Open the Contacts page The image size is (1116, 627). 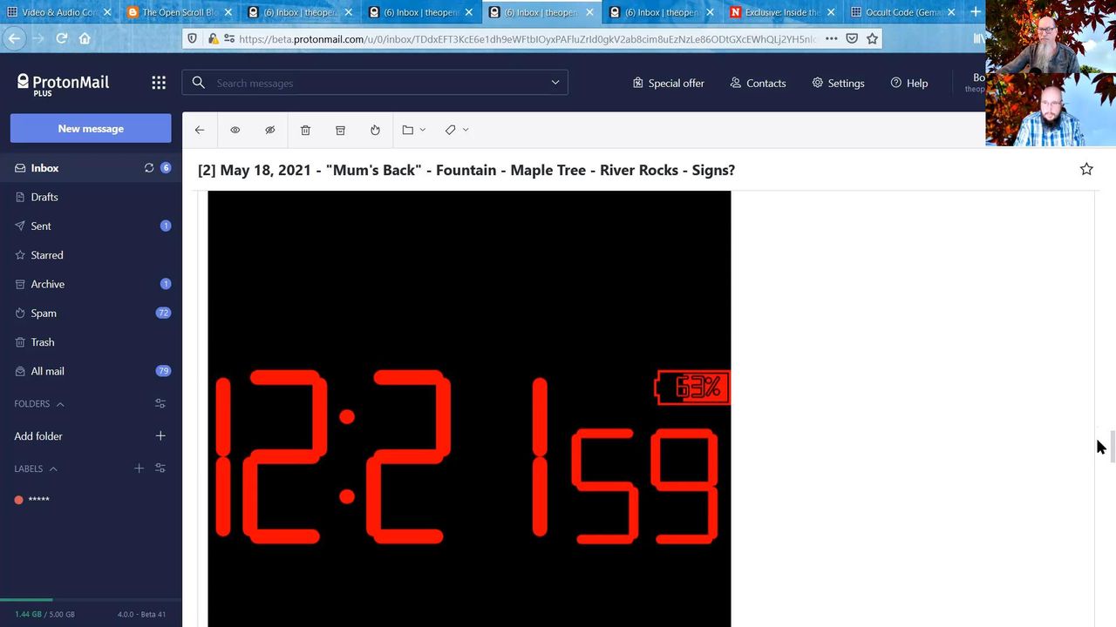pyautogui.click(x=758, y=83)
